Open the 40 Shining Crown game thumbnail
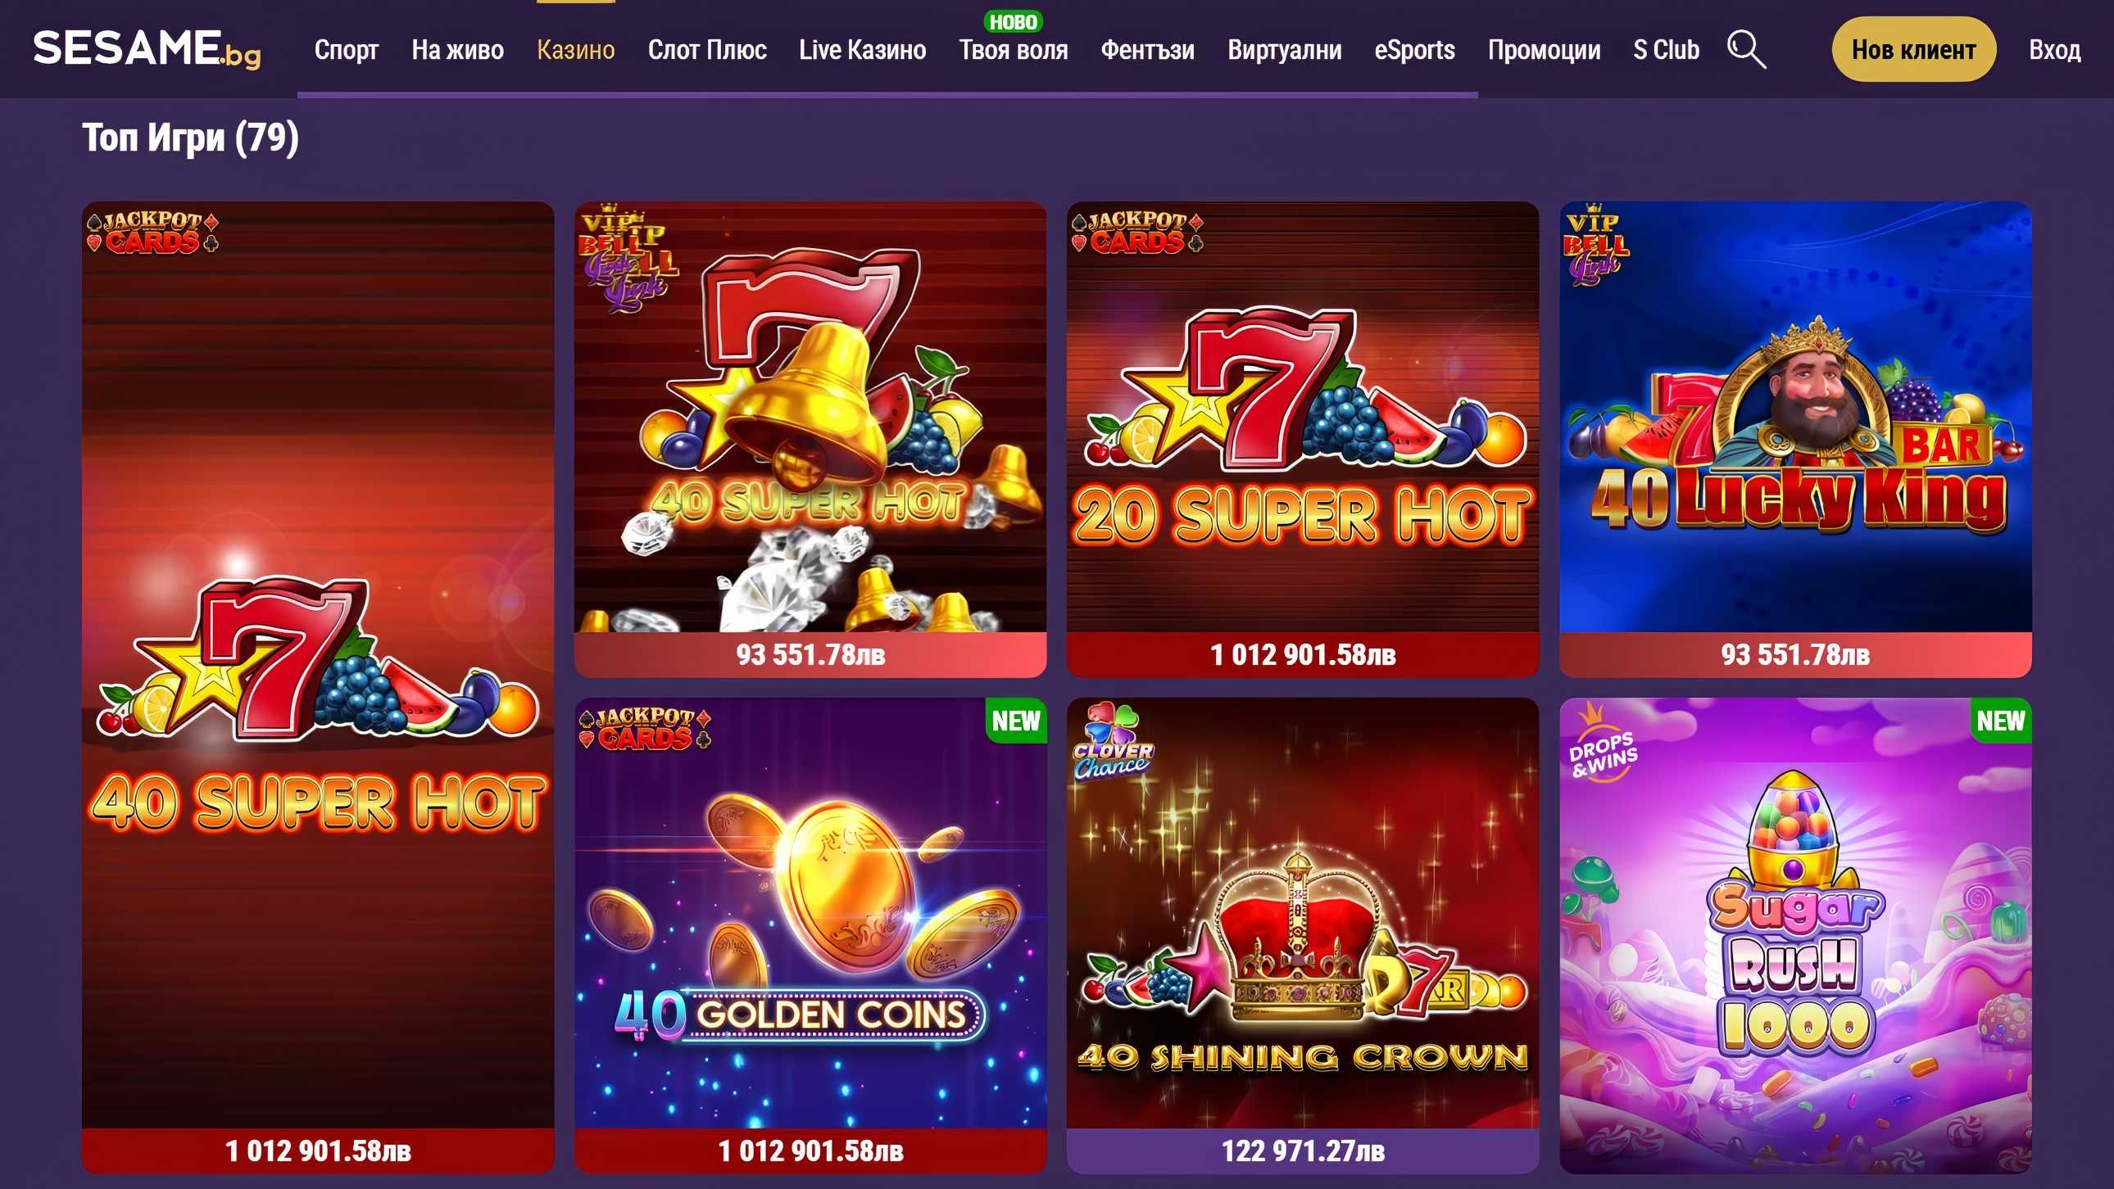 pyautogui.click(x=1302, y=913)
